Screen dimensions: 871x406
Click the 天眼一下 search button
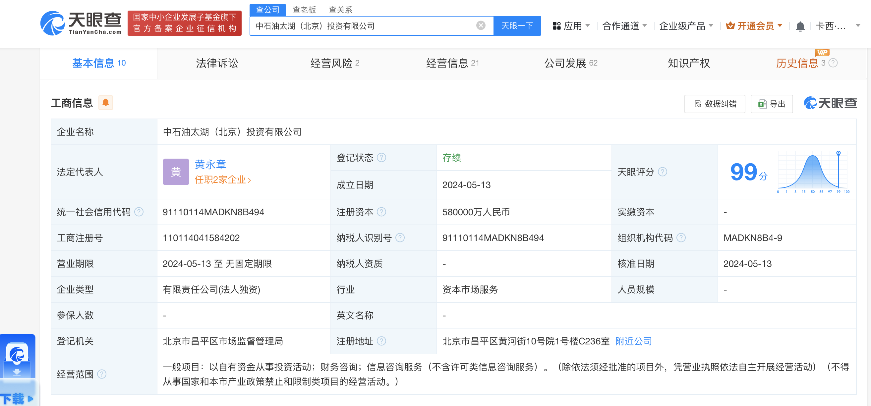(517, 26)
